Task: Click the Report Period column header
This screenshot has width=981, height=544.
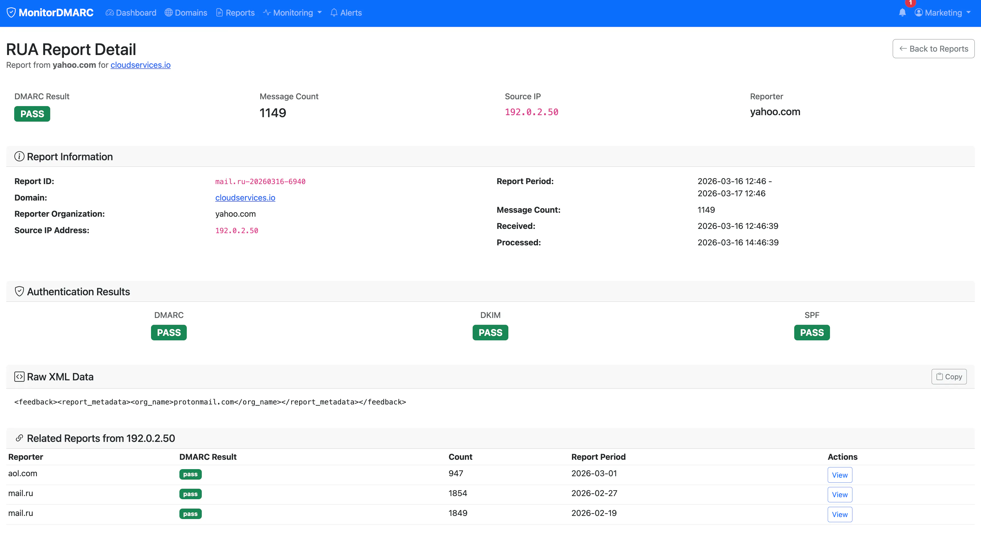Action: pos(598,457)
